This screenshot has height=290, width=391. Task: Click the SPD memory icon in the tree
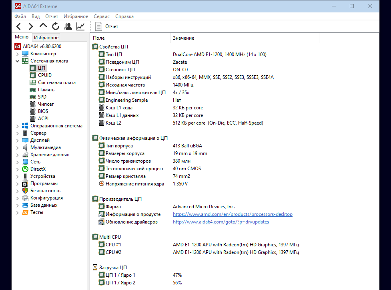click(33, 97)
